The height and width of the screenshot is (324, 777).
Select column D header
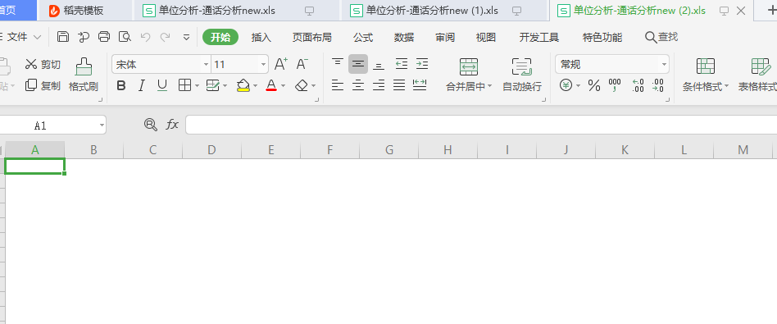tap(211, 150)
